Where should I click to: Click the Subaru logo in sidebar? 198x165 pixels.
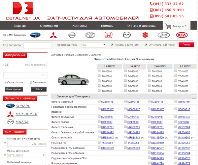click(10, 106)
